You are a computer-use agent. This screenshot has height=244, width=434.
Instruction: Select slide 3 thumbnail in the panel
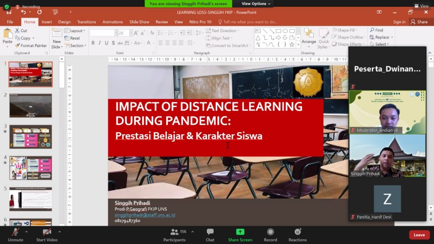click(x=31, y=136)
